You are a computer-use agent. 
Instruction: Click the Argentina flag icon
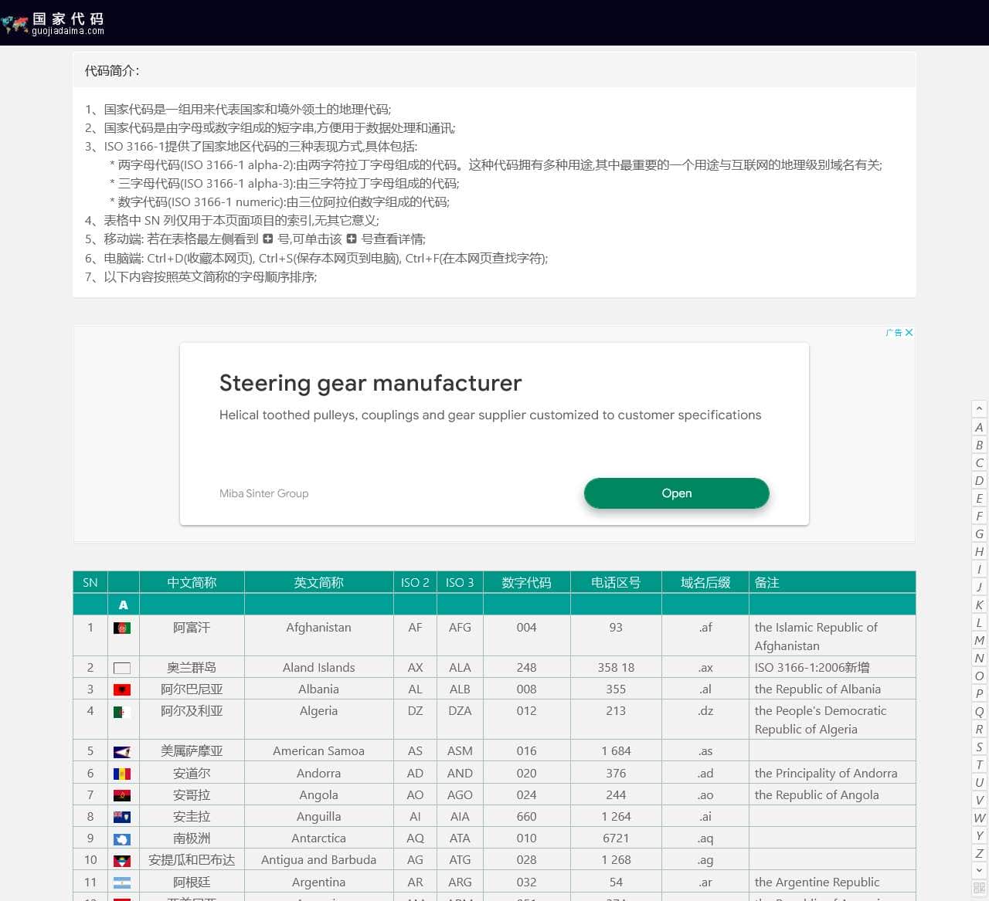point(122,882)
